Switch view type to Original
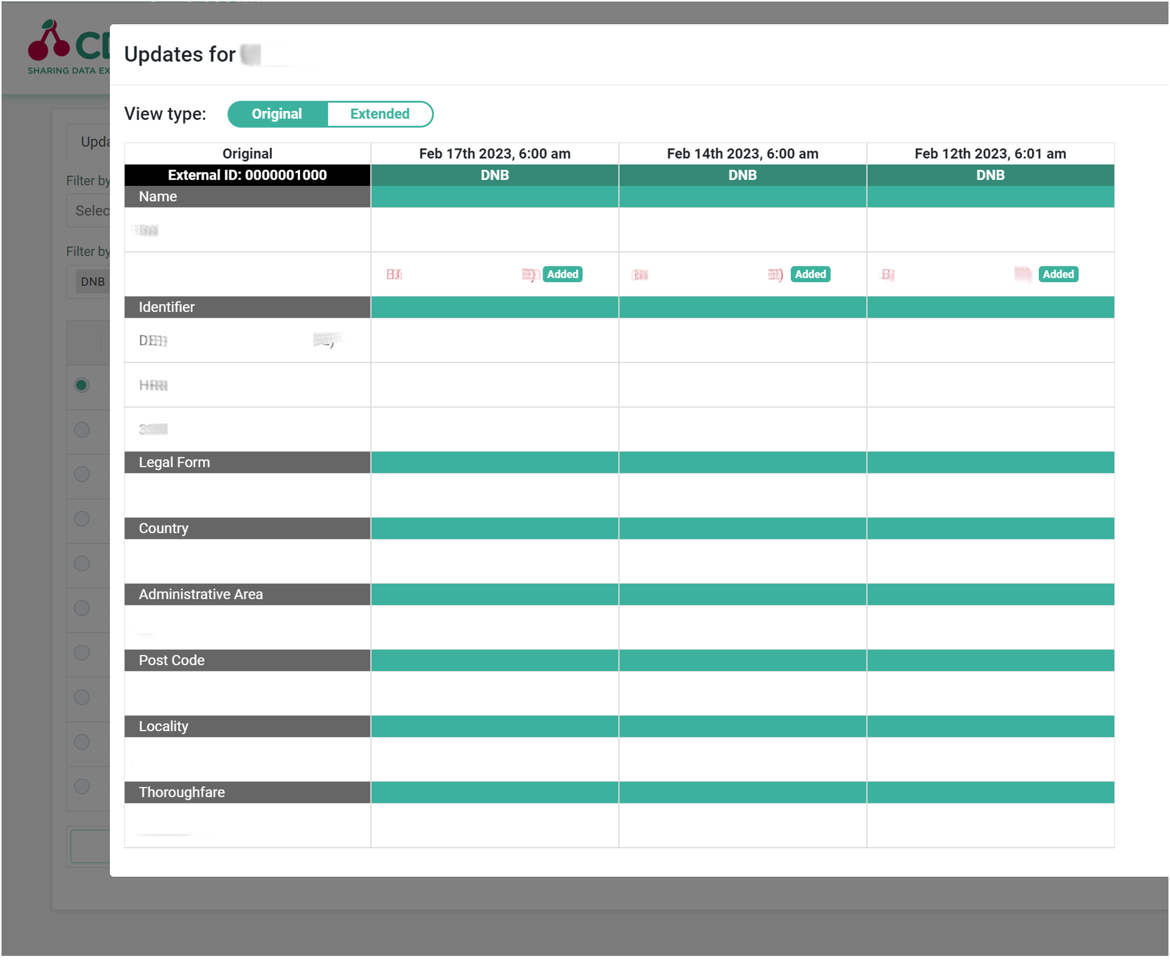 coord(277,114)
